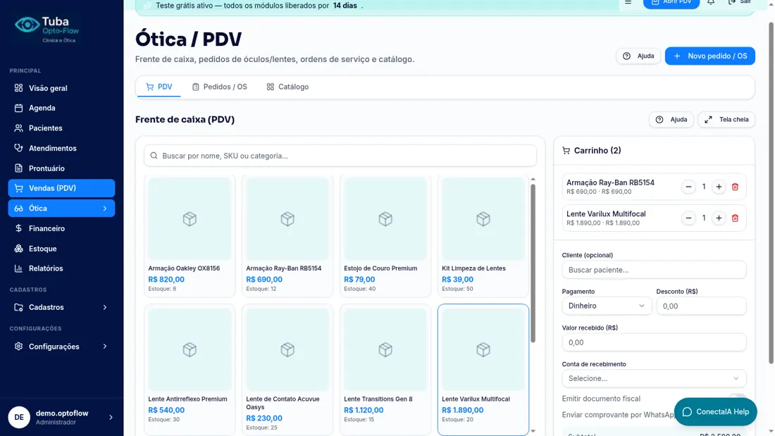Expand the Ótica sidebar chevron

105,208
